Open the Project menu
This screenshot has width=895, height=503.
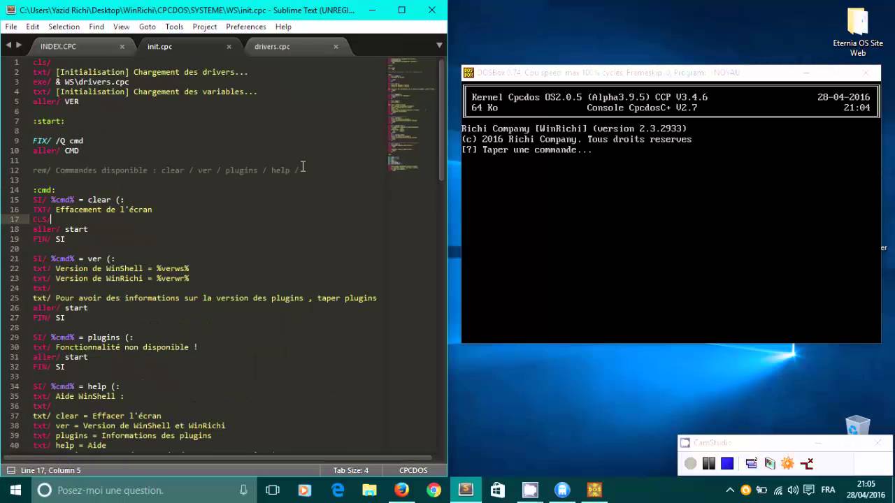click(205, 27)
